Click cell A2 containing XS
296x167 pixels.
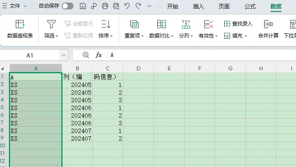point(36,84)
